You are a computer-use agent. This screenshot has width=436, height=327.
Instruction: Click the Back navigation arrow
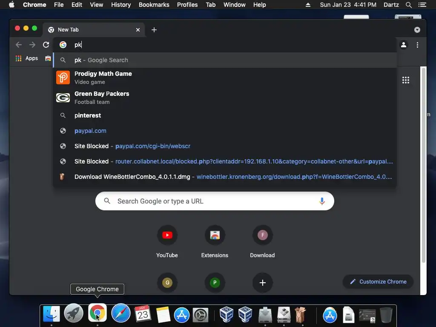pyautogui.click(x=19, y=45)
